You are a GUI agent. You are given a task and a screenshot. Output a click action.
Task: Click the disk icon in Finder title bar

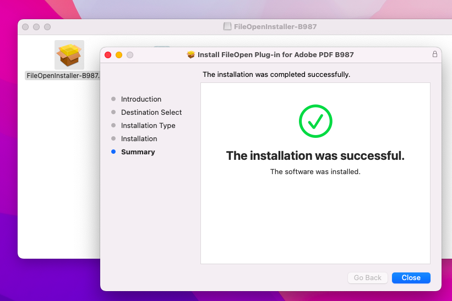[x=227, y=26]
